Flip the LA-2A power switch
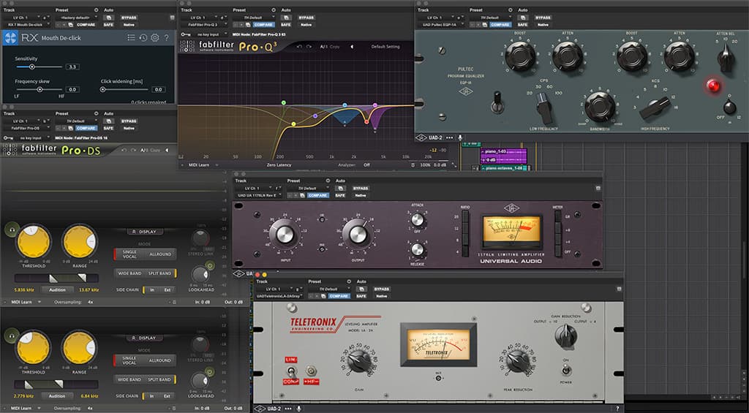 click(566, 370)
